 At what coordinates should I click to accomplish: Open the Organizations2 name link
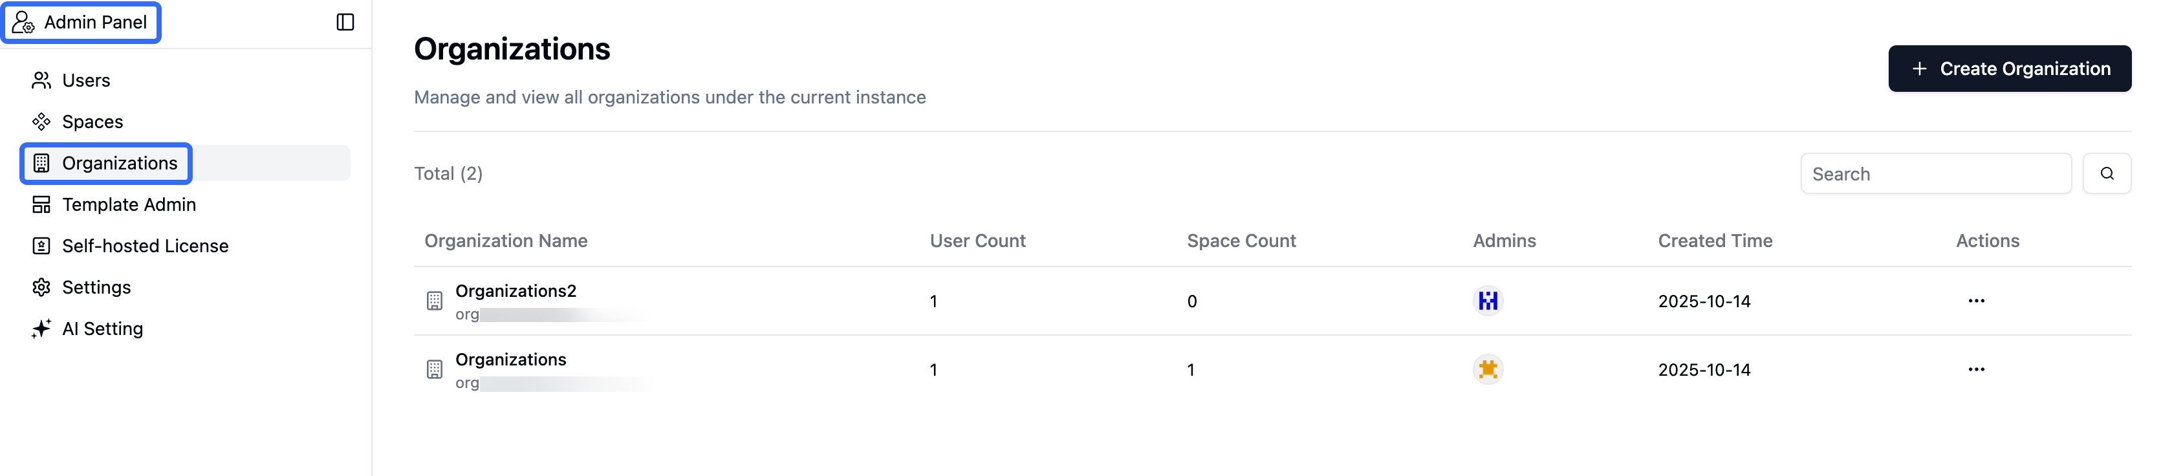(515, 290)
